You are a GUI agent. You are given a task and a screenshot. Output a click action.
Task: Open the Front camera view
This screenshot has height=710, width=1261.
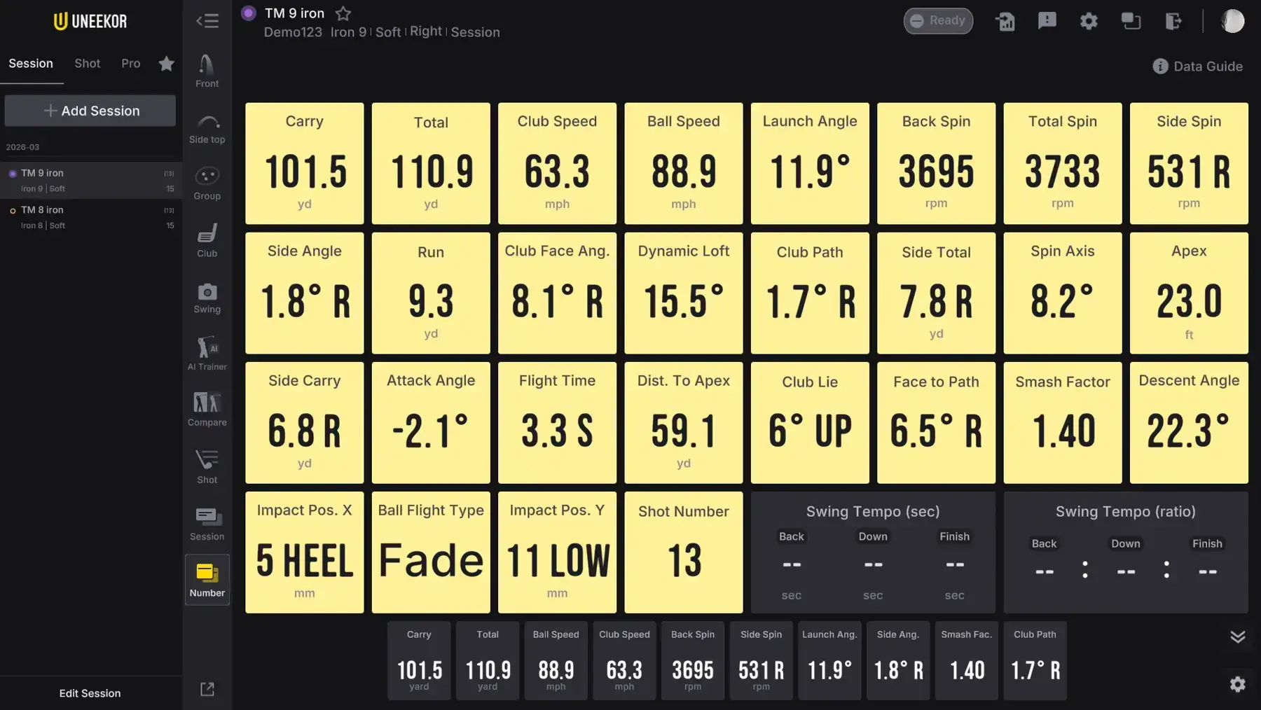(207, 71)
